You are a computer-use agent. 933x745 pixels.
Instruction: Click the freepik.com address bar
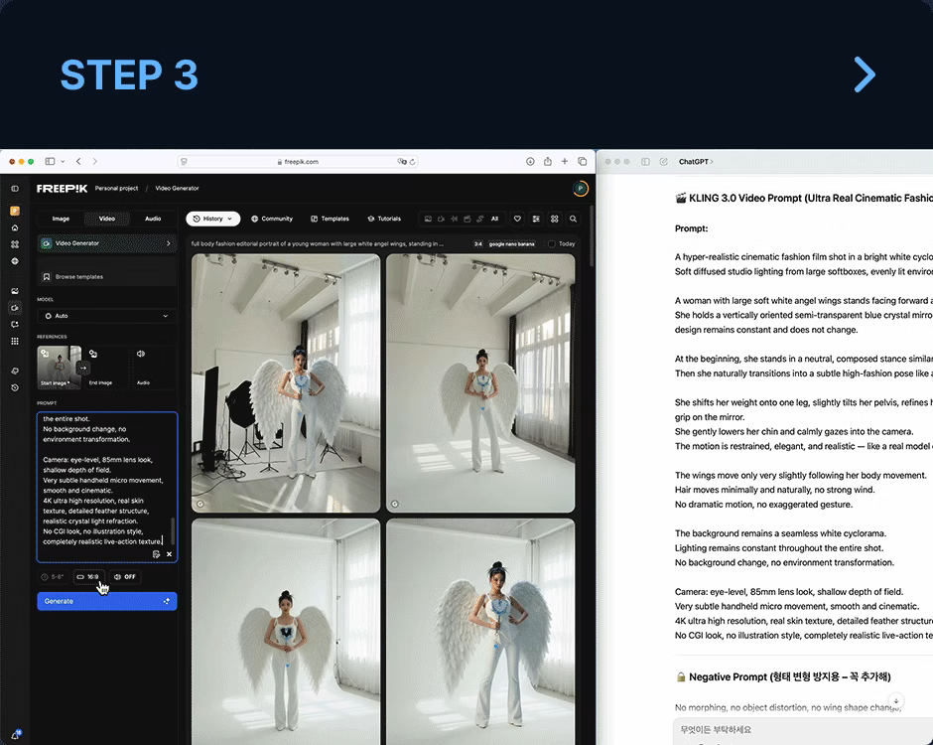click(298, 161)
